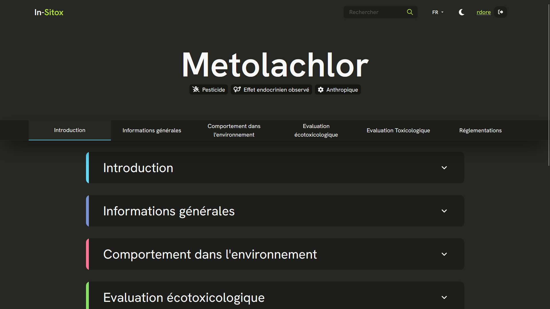Click the Pesticide insect icon badge

[x=196, y=89]
